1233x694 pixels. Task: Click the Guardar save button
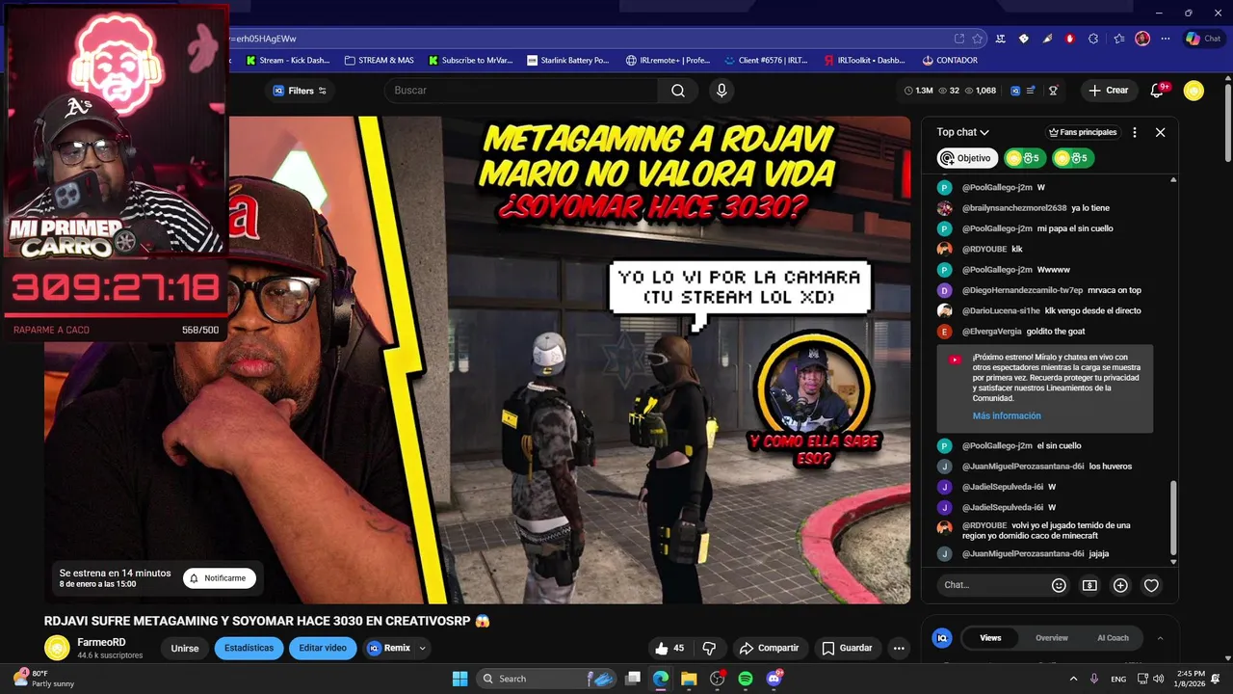coord(847,648)
